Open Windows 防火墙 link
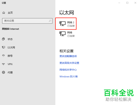138x105 pixels. point(68,76)
